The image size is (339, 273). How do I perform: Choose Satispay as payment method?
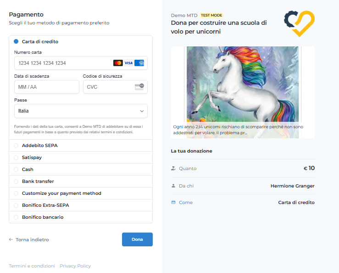pyautogui.click(x=17, y=158)
